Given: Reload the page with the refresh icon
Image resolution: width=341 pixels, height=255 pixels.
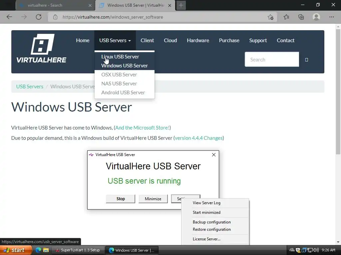Looking at the screenshot, I should point(39,17).
